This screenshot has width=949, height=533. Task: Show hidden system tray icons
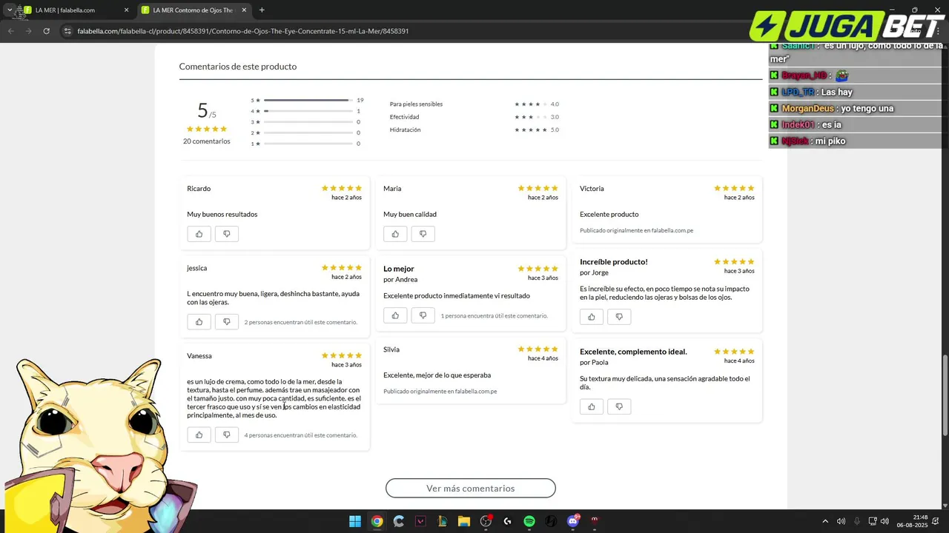pos(825,521)
